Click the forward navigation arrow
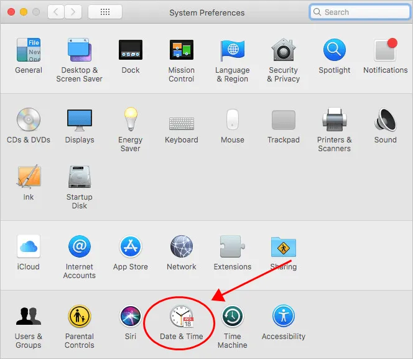This screenshot has height=359, width=413. coord(73,12)
